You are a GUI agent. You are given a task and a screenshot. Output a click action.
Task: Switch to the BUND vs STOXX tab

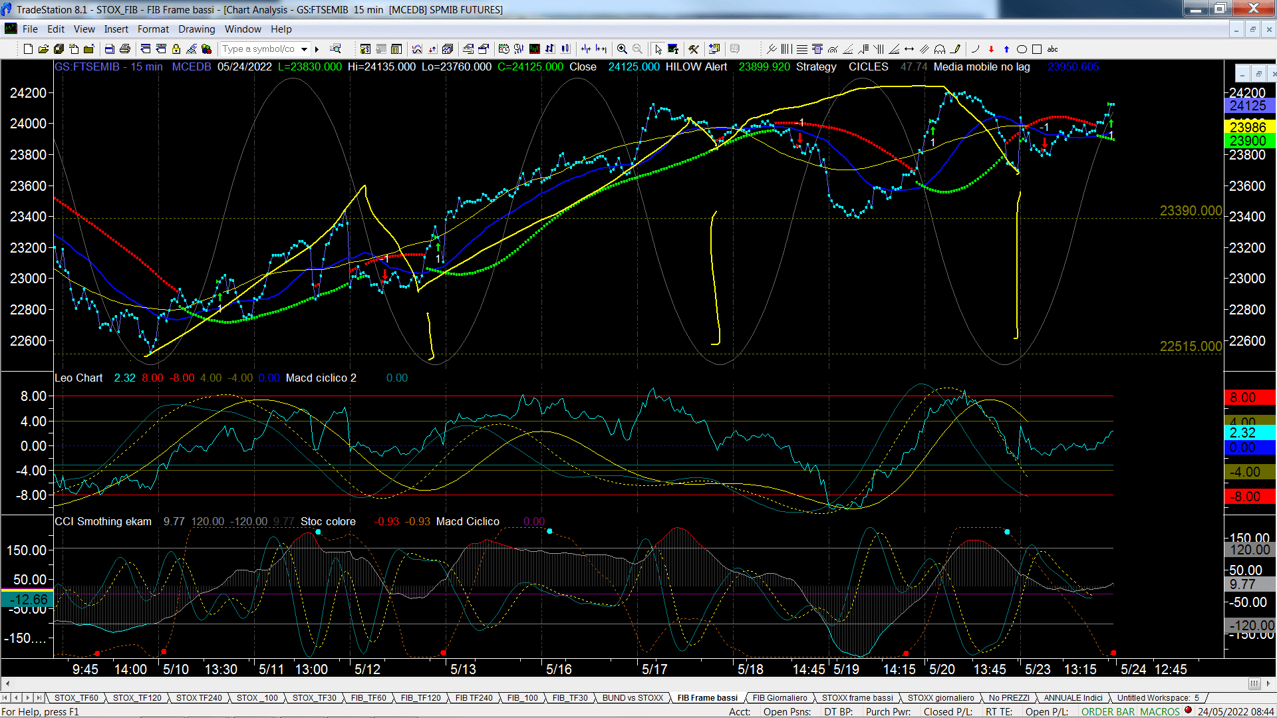[x=633, y=697]
